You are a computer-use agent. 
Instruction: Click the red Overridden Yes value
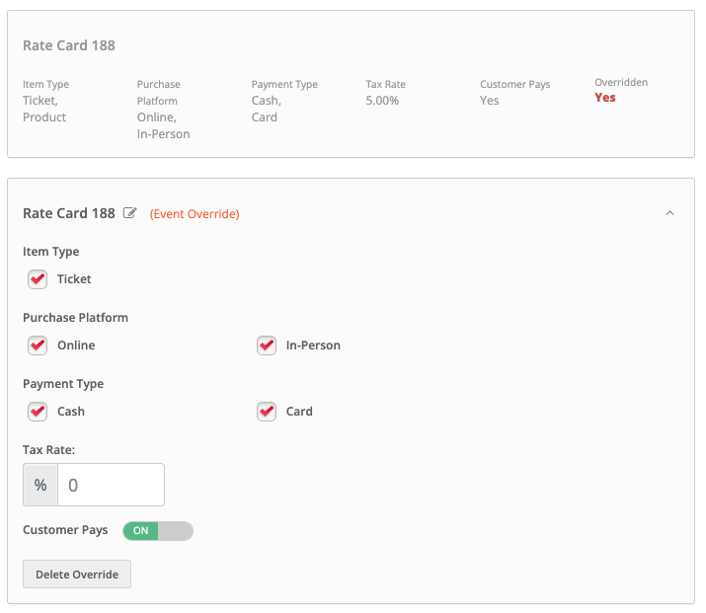click(x=604, y=98)
